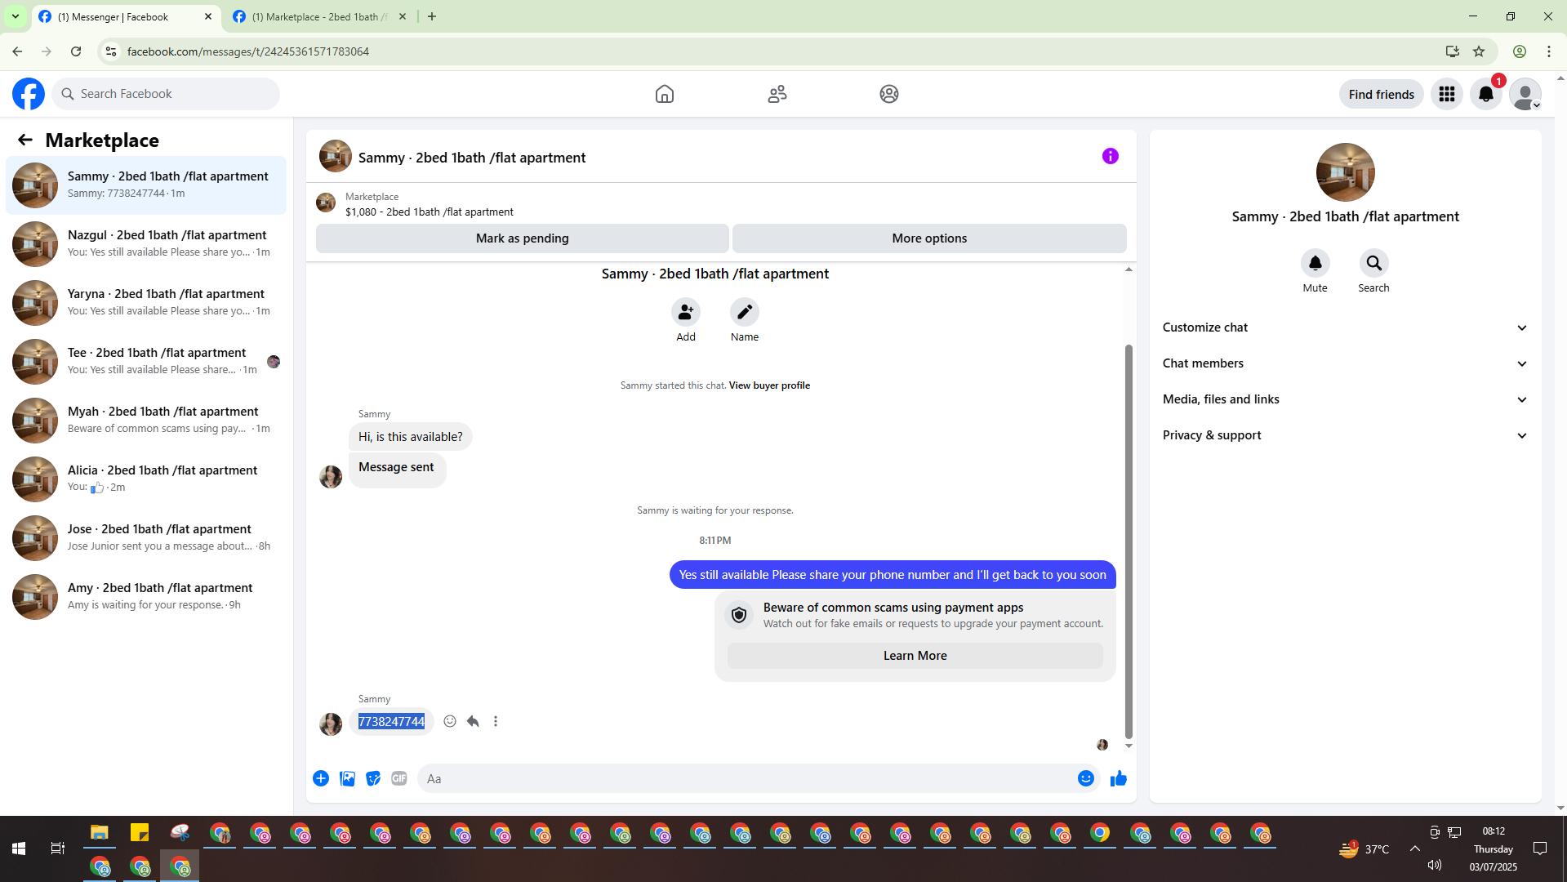Click the Name edit pencil icon
The width and height of the screenshot is (1567, 882).
[745, 312]
